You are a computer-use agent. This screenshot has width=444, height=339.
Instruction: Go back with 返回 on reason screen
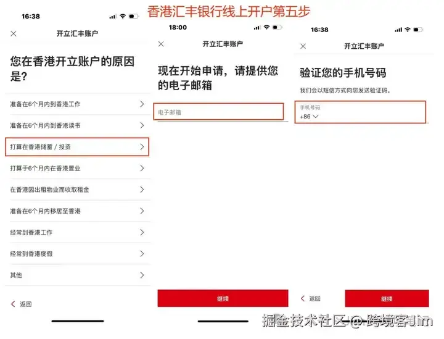coord(21,304)
